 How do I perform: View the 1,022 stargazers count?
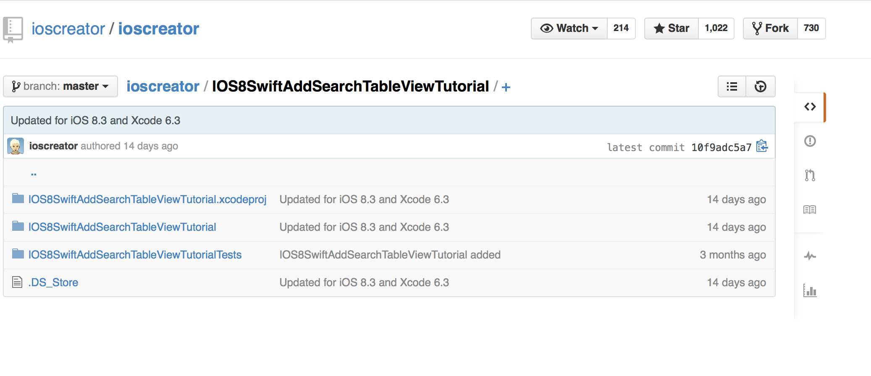tap(716, 28)
